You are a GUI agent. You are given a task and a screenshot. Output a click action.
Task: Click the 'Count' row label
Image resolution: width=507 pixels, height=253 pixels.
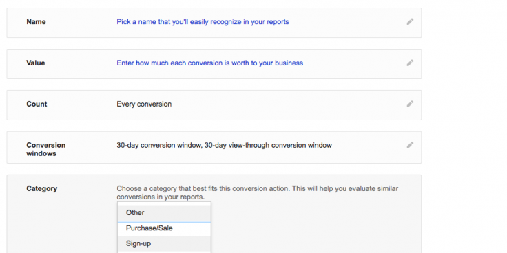37,104
